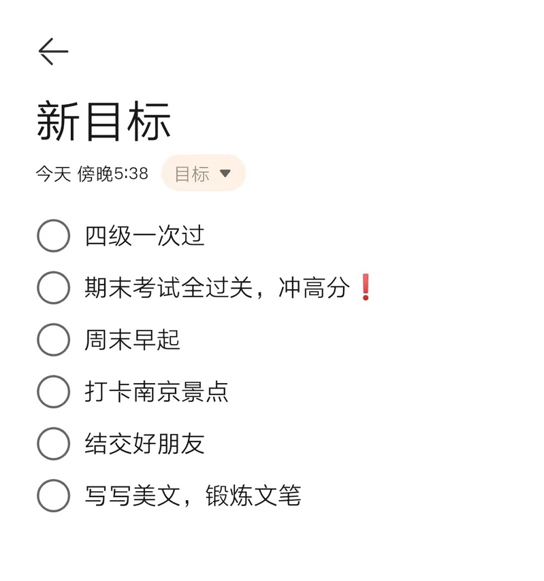Complete the 结交好朋友 item

(x=53, y=444)
